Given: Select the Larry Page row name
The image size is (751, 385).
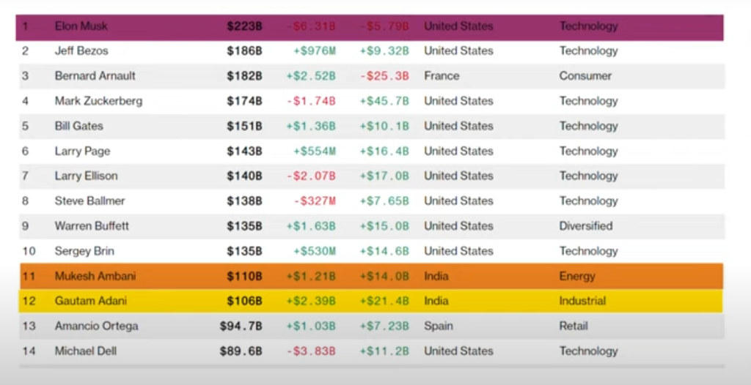Looking at the screenshot, I should pyautogui.click(x=82, y=151).
